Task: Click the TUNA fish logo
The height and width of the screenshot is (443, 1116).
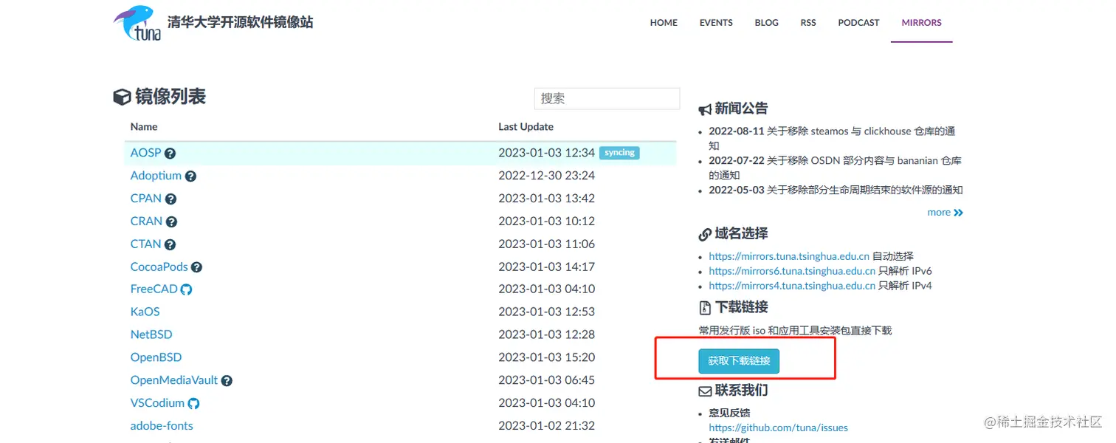Action: point(137,22)
